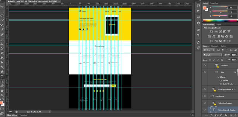The width and height of the screenshot is (238, 117).
Task: Toggle the Color Overlay effect visibility
Action: click(x=221, y=84)
